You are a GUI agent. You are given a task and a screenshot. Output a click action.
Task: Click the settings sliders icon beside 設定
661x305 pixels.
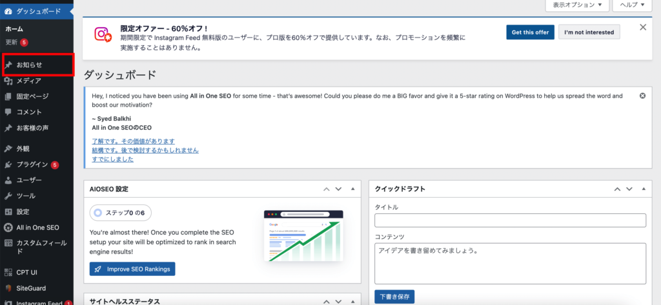point(8,212)
